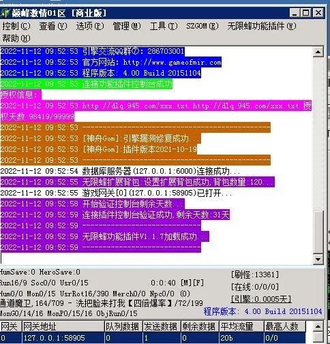Click the 最高人数 column header
Screen dimensions: 330x344
pyautogui.click(x=285, y=326)
